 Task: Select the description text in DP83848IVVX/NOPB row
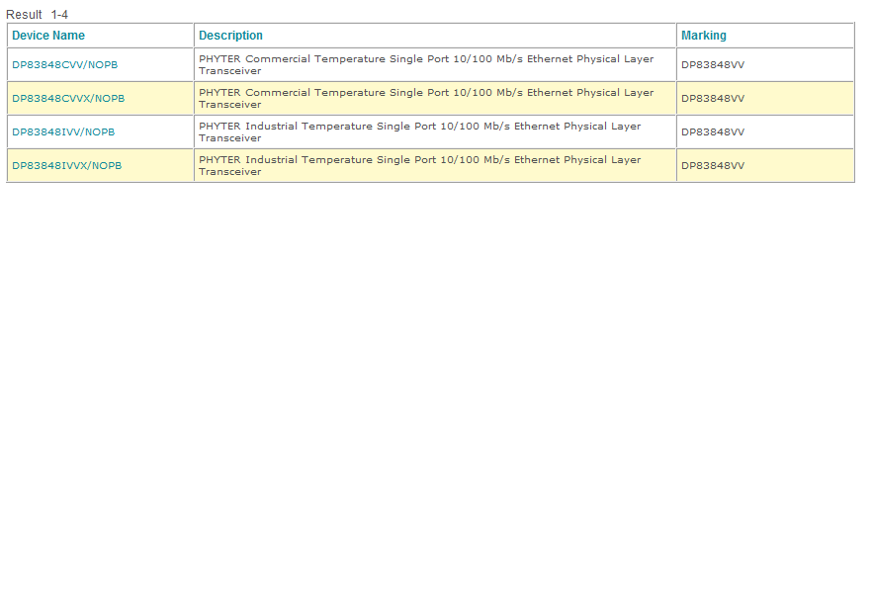click(420, 165)
